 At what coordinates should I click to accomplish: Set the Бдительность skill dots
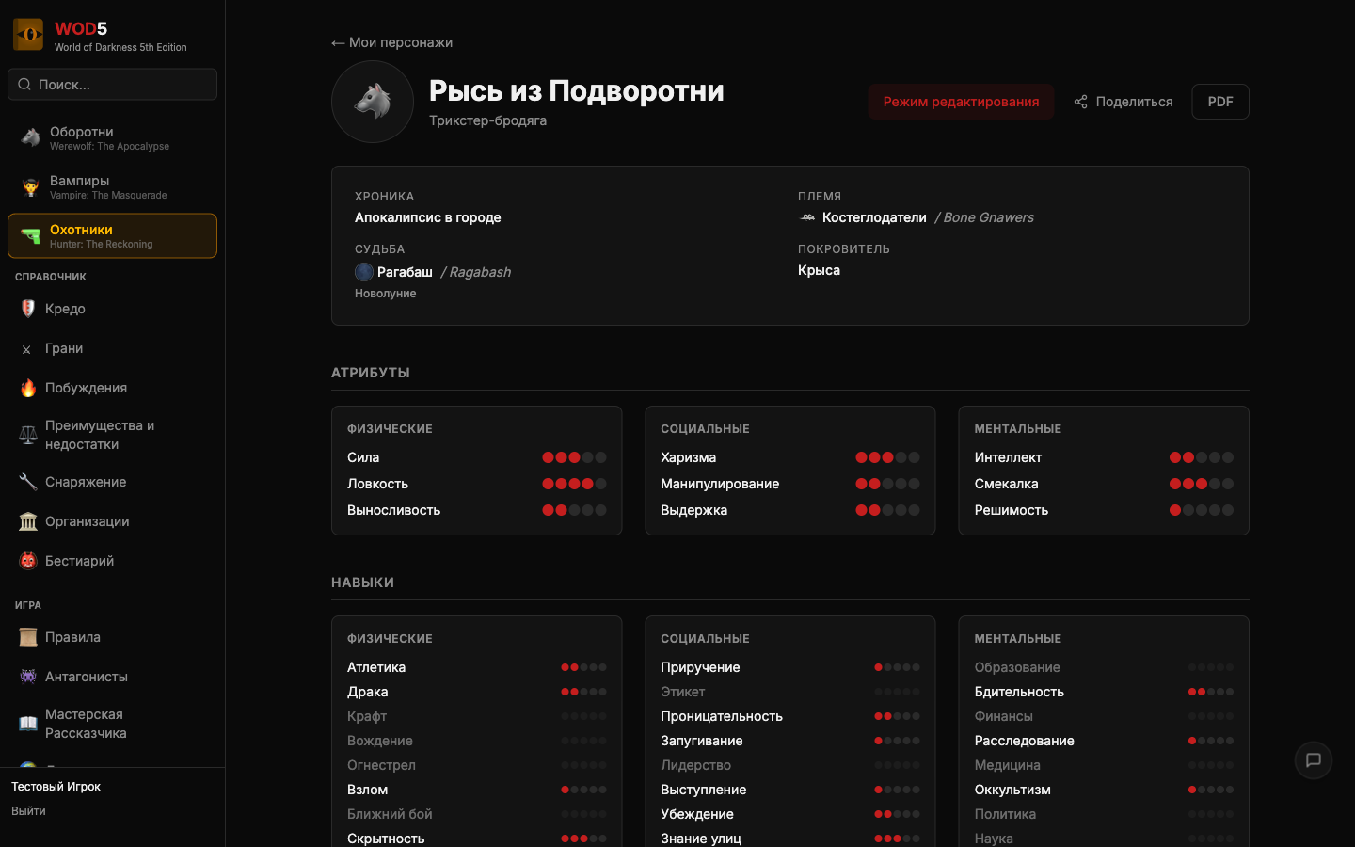(x=1210, y=692)
